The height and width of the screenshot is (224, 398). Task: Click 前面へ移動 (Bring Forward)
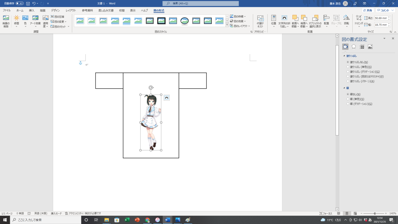coord(295,21)
